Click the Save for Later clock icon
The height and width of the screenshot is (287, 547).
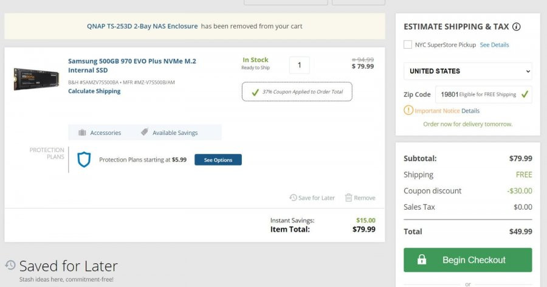293,198
